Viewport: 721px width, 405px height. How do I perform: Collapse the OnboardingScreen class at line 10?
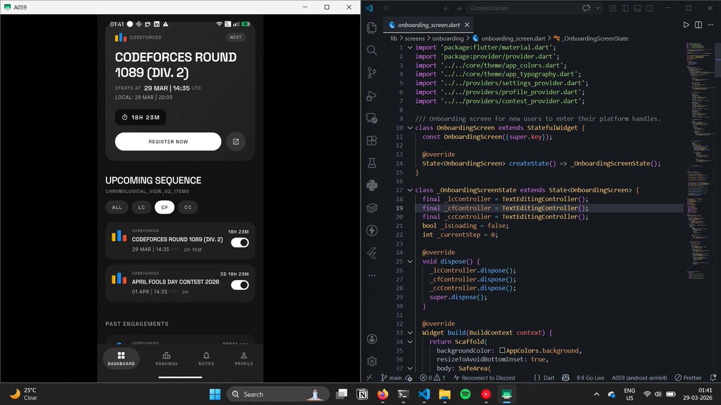[x=410, y=128]
